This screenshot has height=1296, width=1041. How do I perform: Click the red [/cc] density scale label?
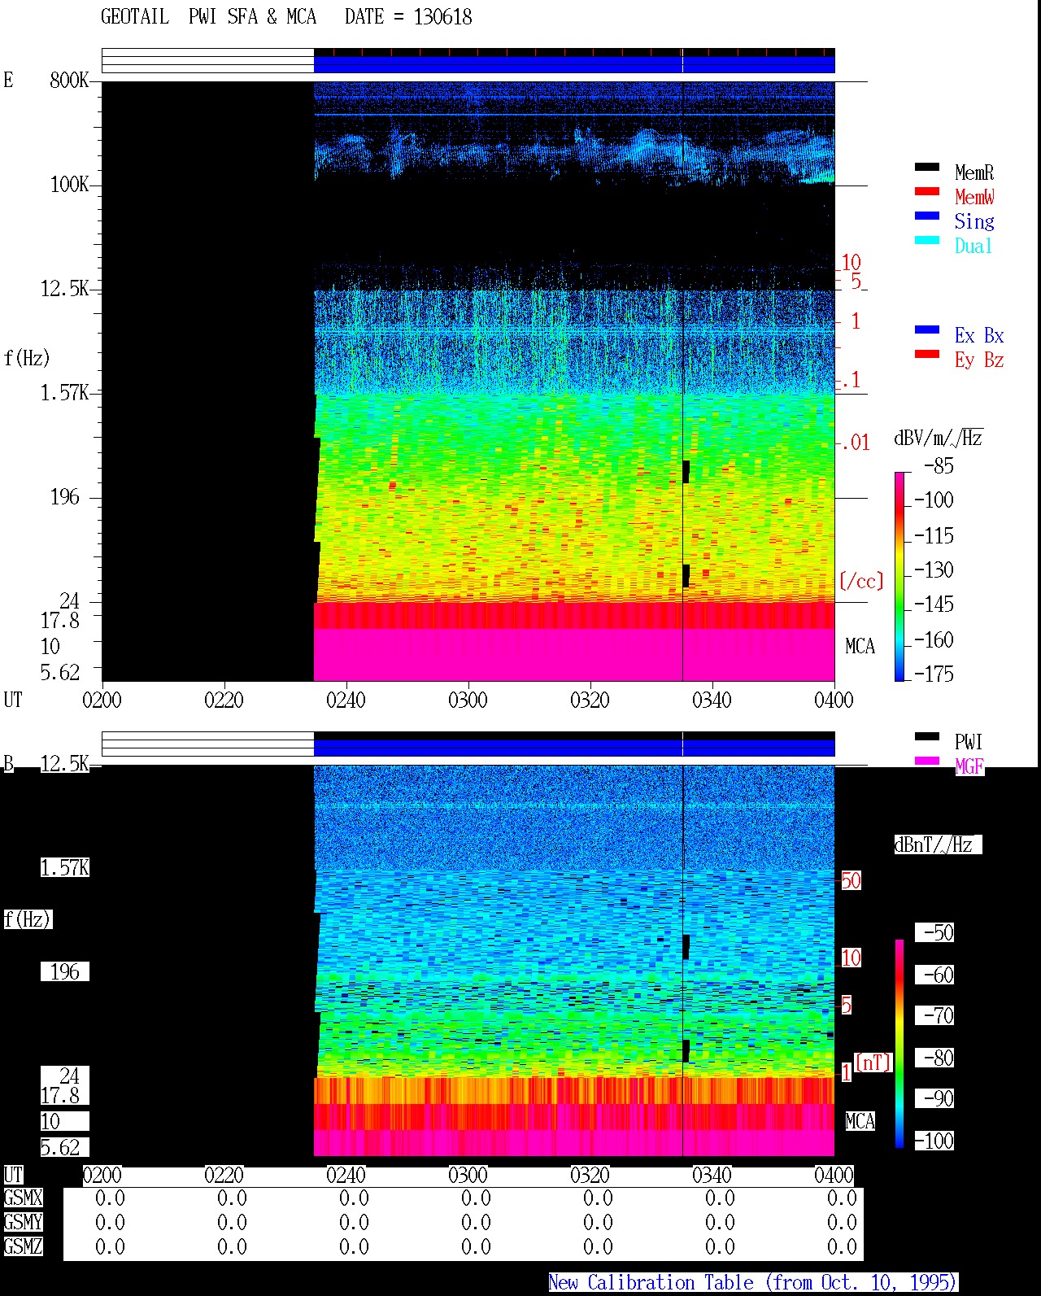pos(860,581)
